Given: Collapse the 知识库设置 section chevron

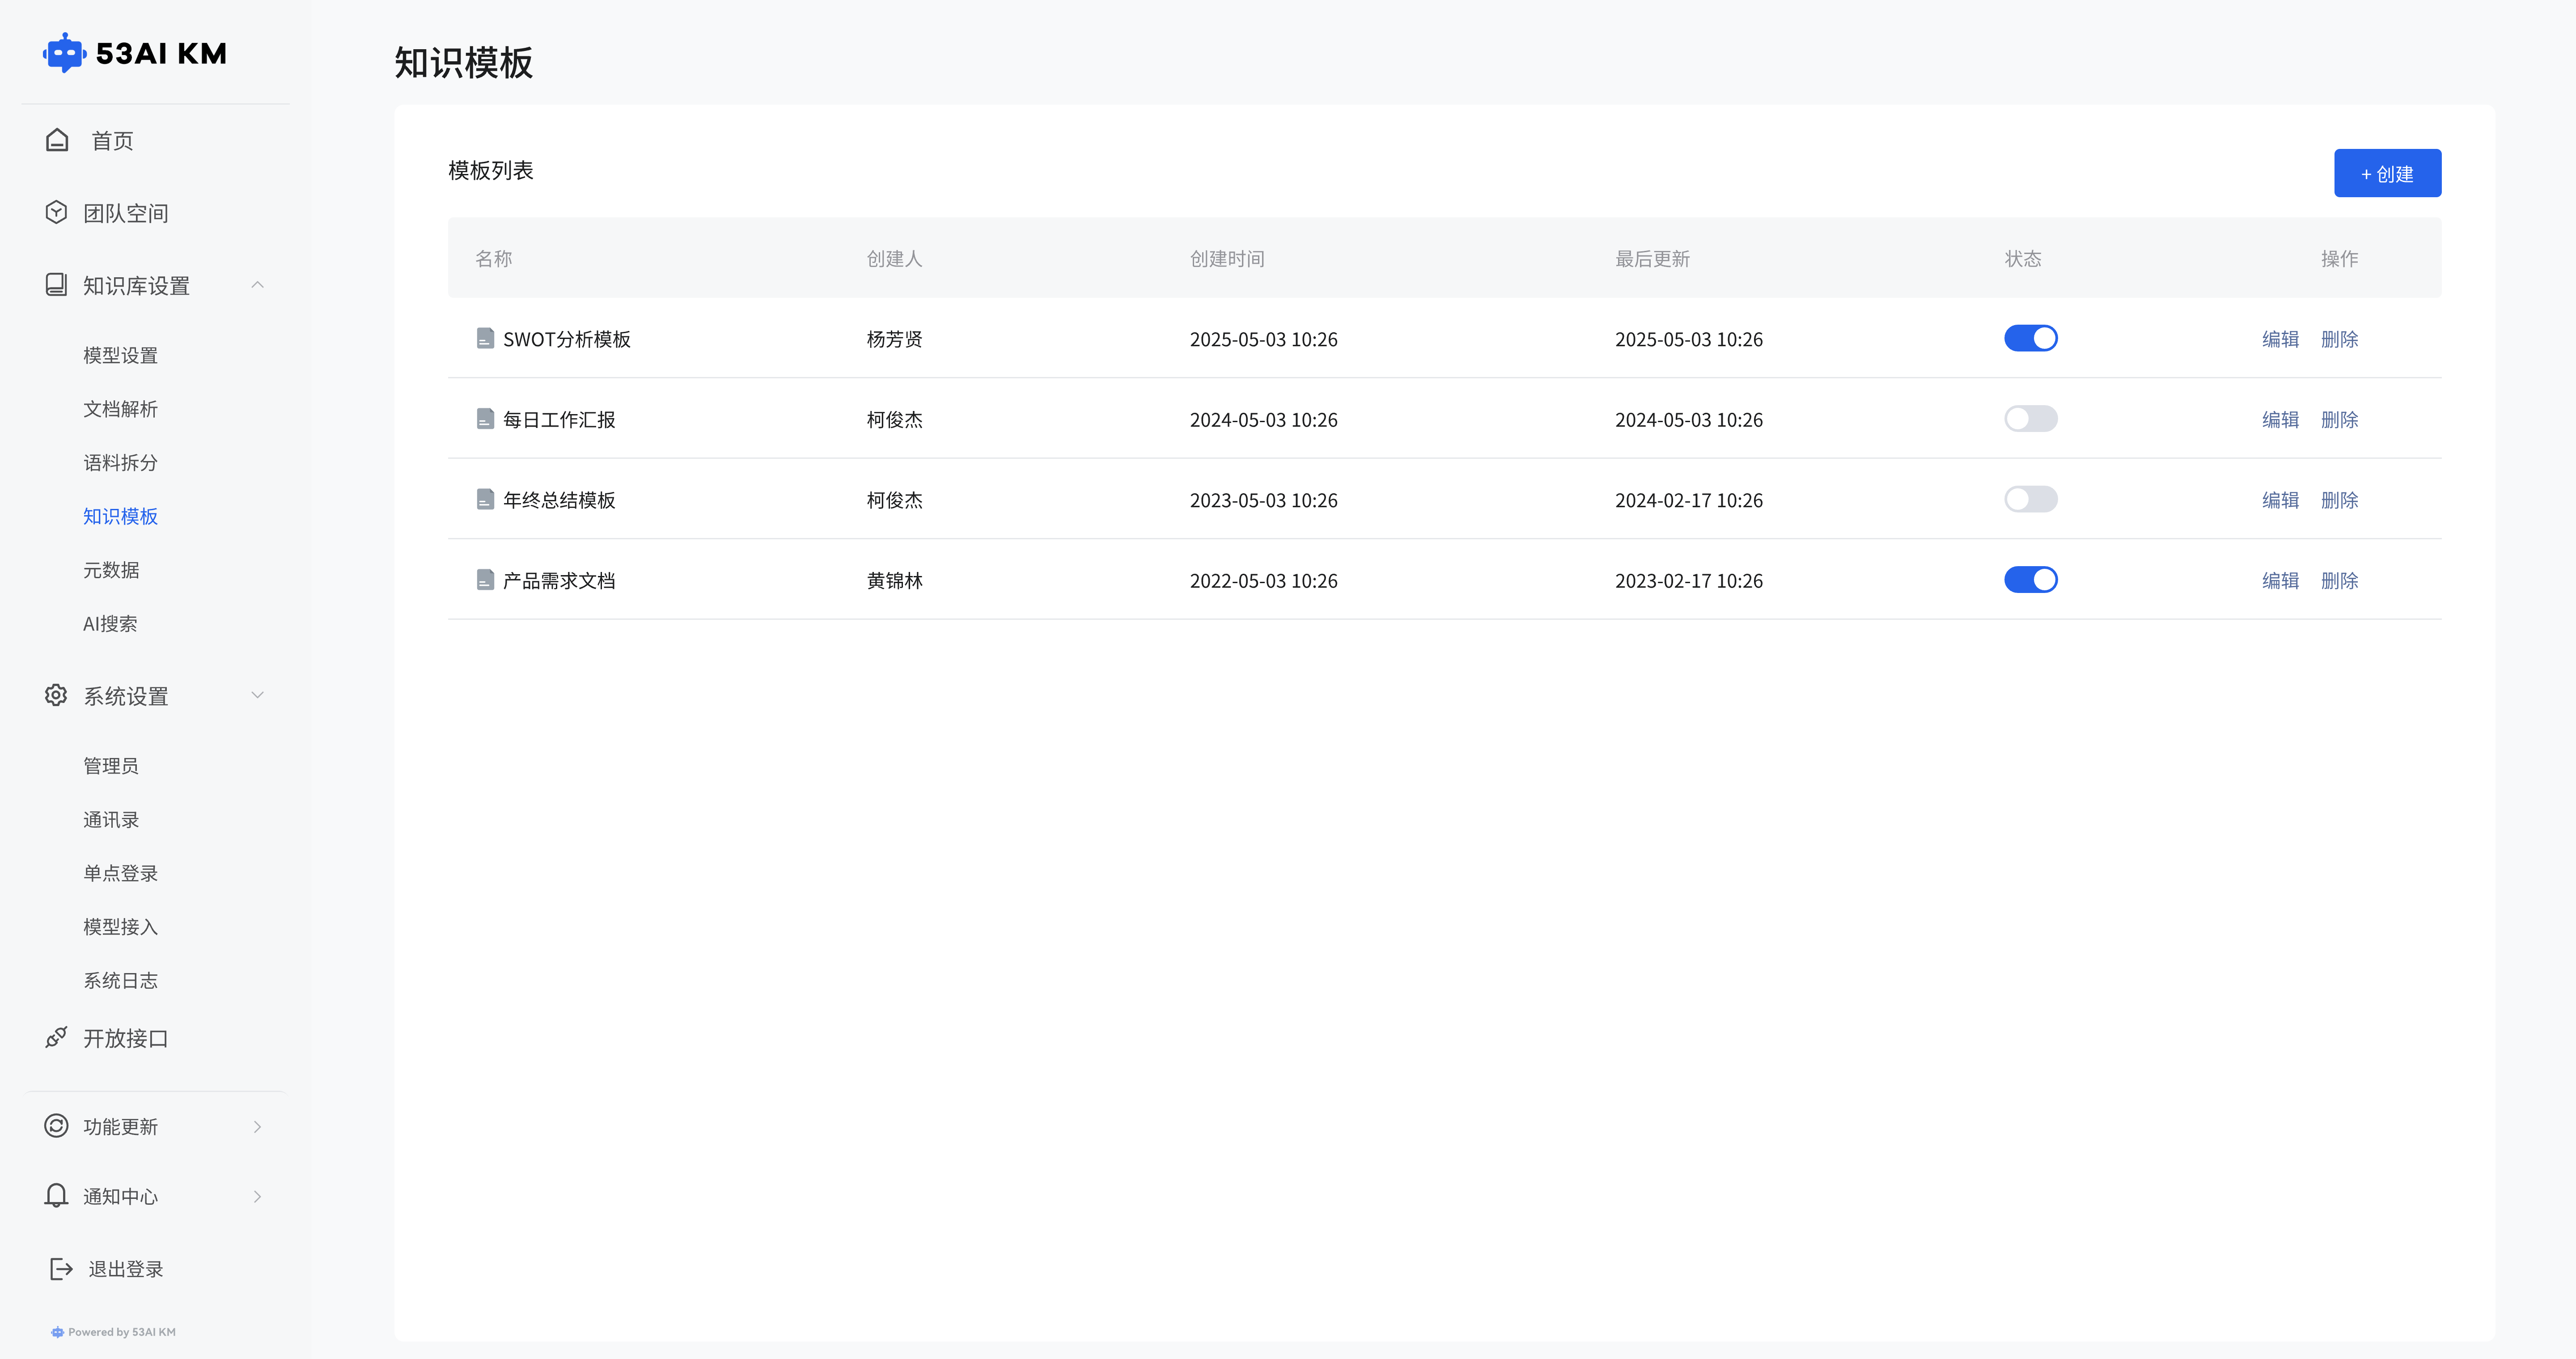Looking at the screenshot, I should pos(258,285).
